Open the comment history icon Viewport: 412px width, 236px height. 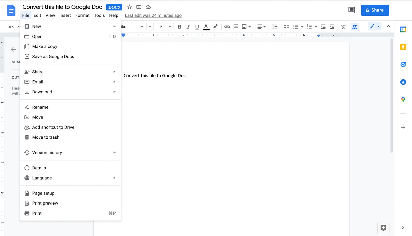351,10
